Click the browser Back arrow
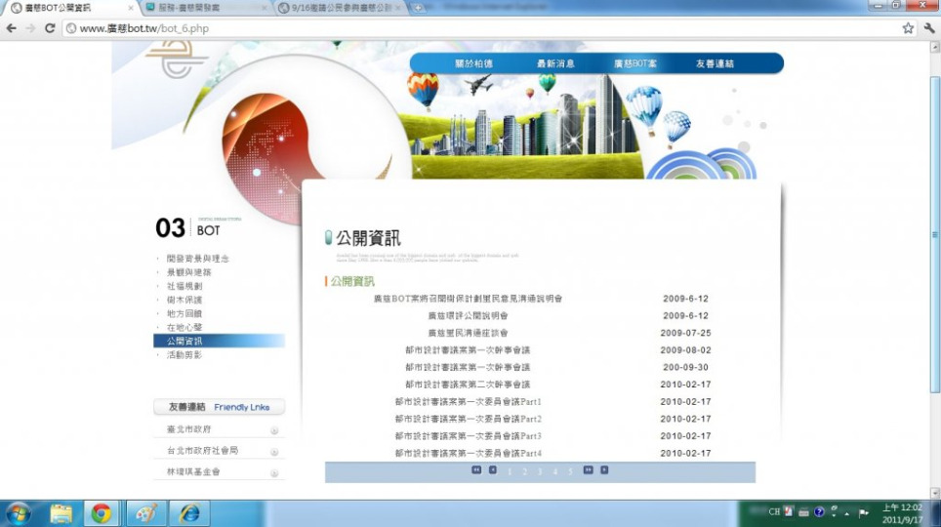Viewport: 941px width, 527px height. click(11, 28)
